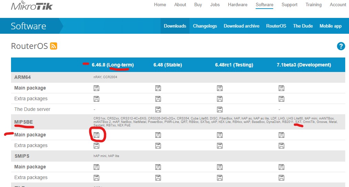Download MIPSBE Main package 7.1beta3 Development
349x187 pixels.
281,135
